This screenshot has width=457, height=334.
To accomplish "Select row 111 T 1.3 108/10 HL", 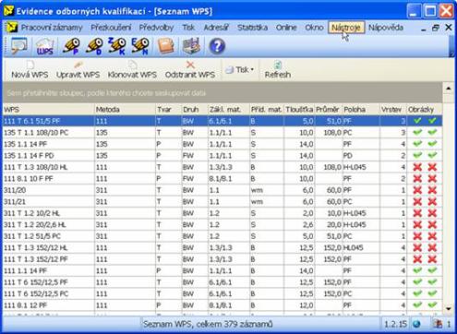I will pos(222,167).
